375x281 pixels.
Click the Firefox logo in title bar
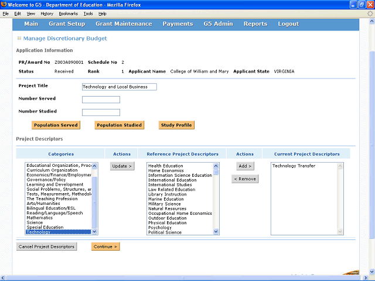tap(5, 5)
